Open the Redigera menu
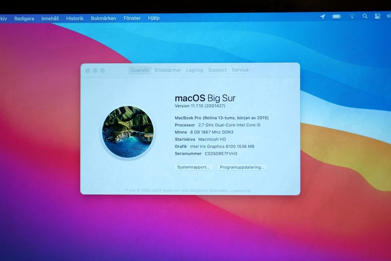The height and width of the screenshot is (261, 391). [x=24, y=19]
